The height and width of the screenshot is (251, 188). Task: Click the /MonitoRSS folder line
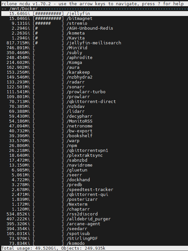click(x=94, y=121)
